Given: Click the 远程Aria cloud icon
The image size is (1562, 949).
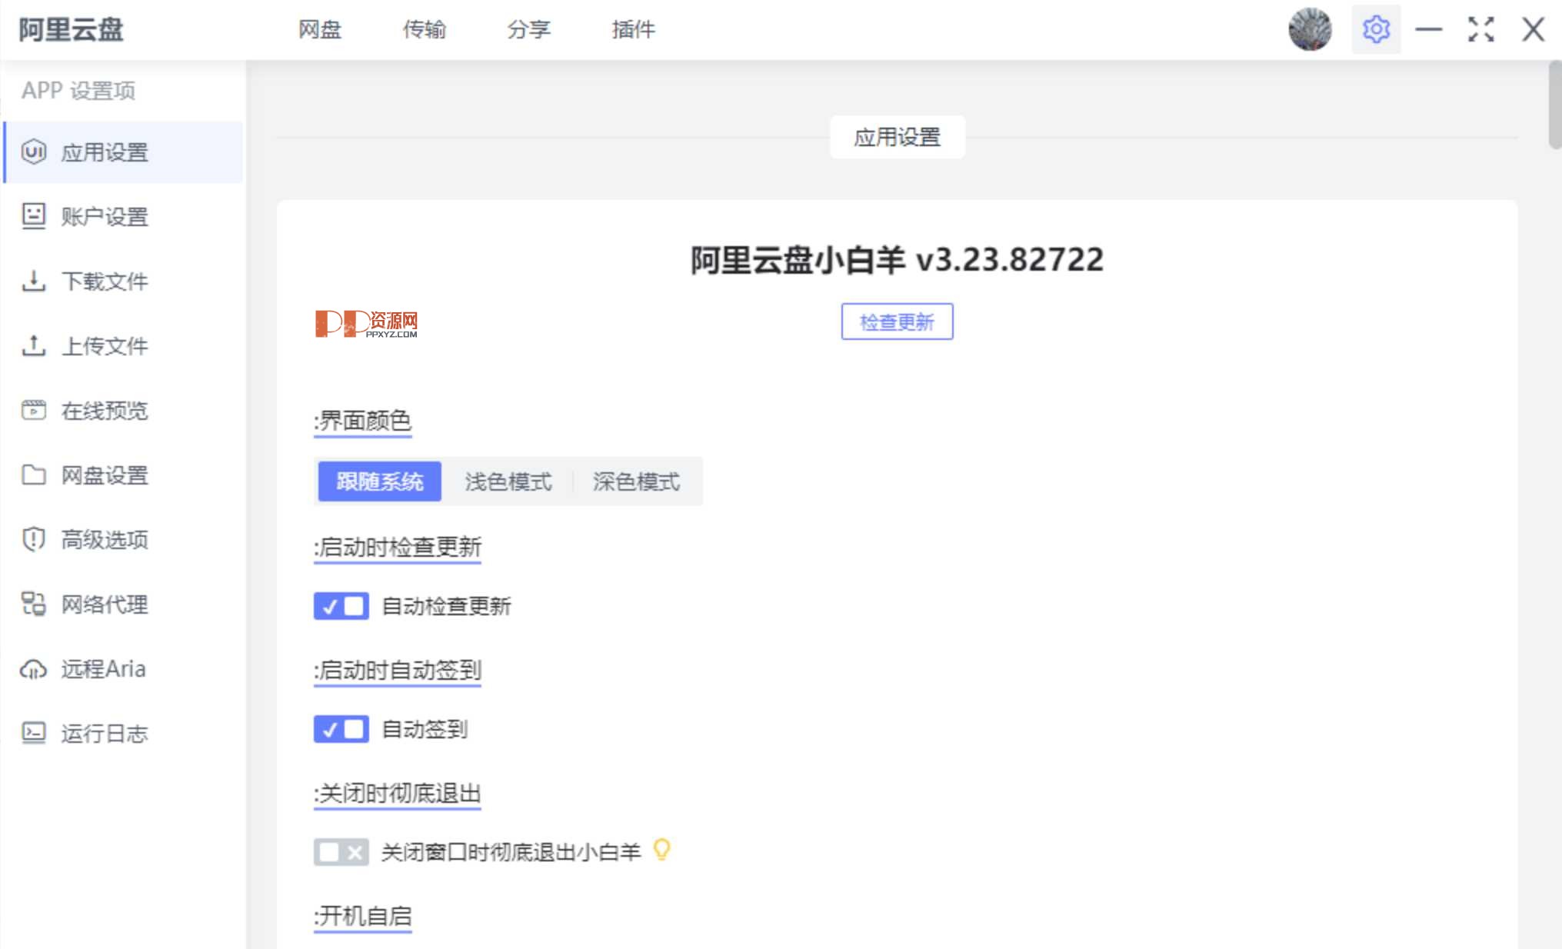Looking at the screenshot, I should tap(34, 669).
